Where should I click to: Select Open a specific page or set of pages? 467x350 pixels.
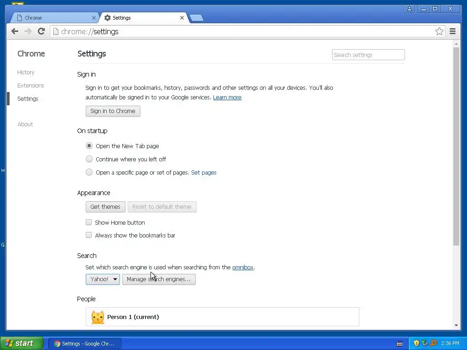(x=89, y=172)
